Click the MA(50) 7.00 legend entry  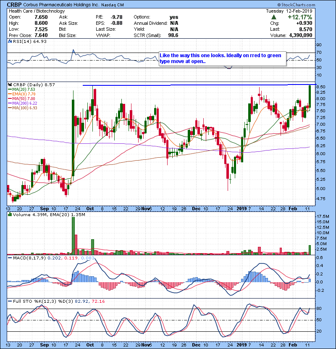[x=21, y=98]
